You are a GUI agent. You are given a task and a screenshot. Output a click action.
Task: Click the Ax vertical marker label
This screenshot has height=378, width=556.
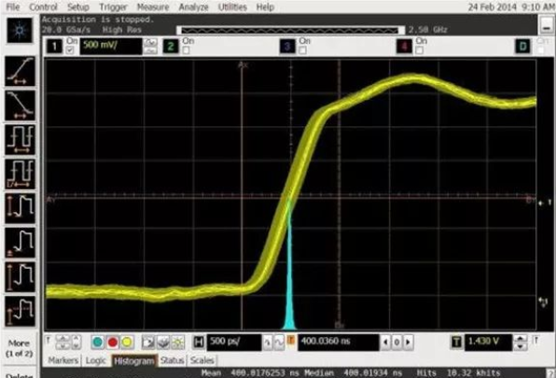click(x=243, y=65)
